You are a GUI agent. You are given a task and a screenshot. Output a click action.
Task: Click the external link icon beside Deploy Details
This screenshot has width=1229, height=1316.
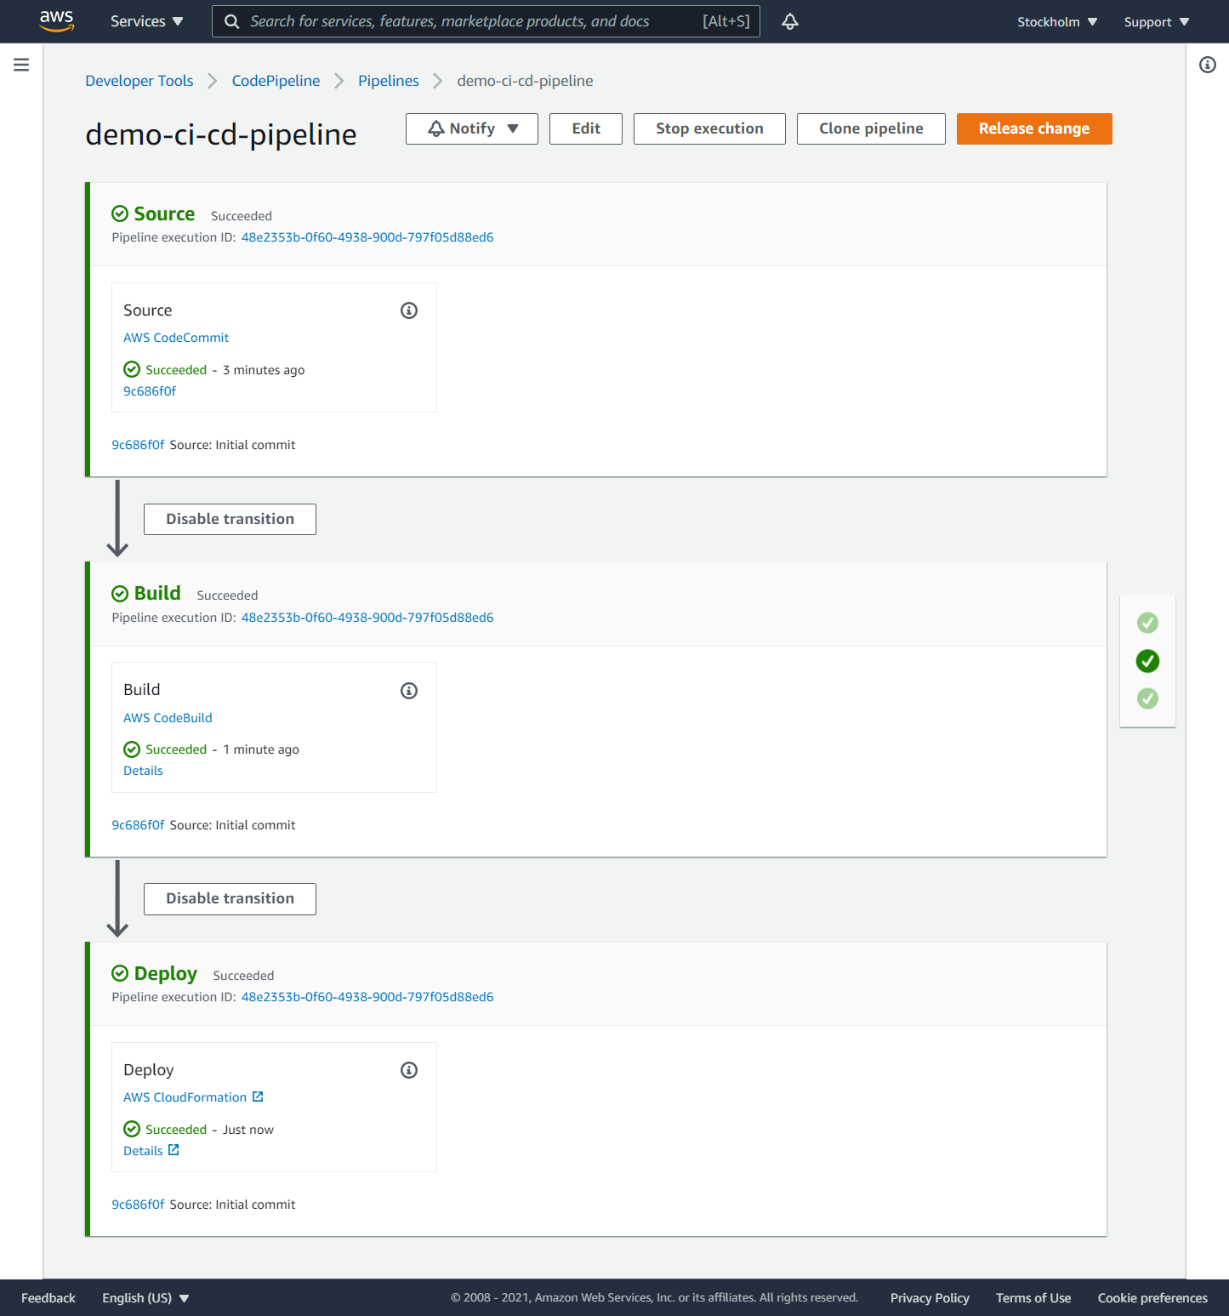(x=174, y=1150)
